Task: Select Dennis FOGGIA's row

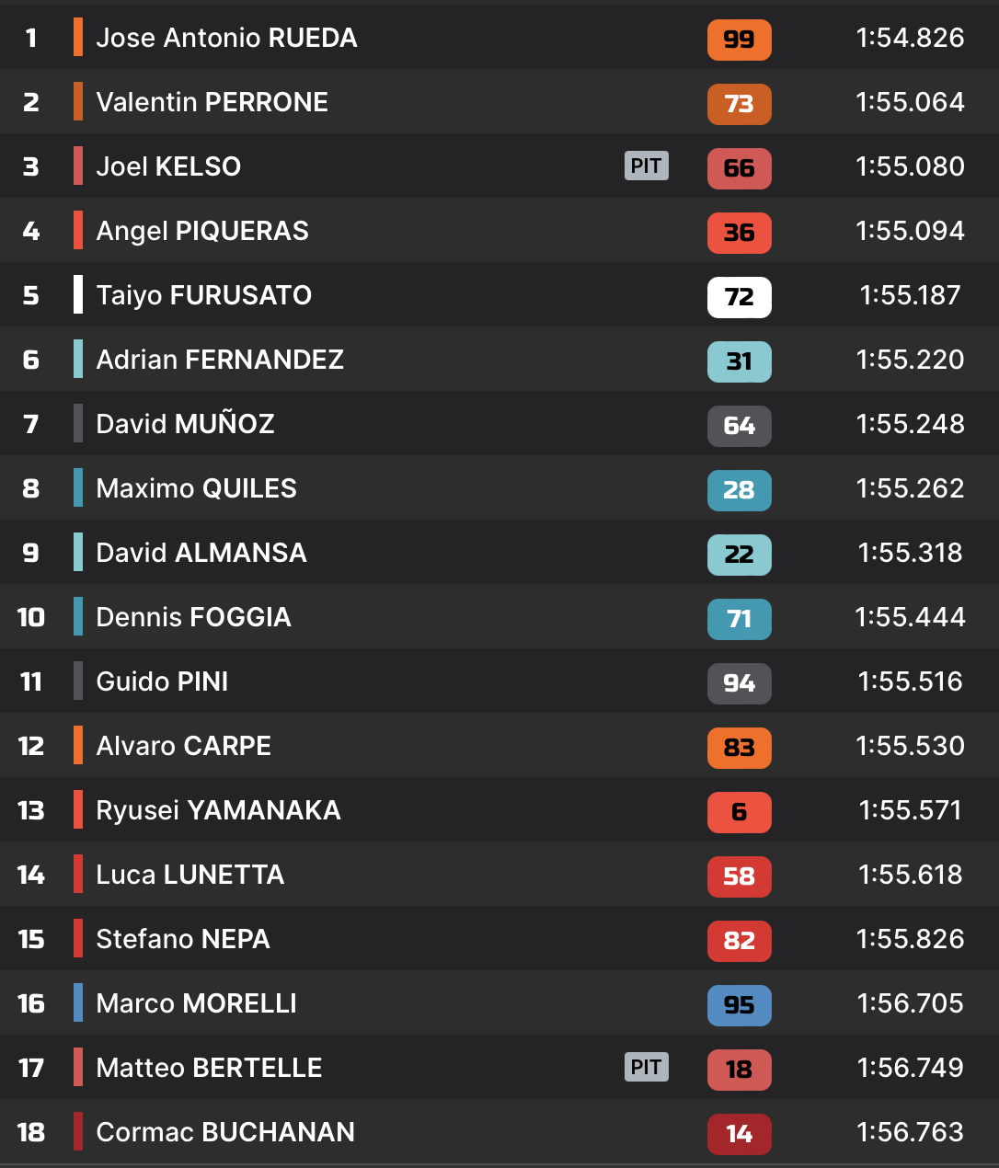Action: point(193,617)
